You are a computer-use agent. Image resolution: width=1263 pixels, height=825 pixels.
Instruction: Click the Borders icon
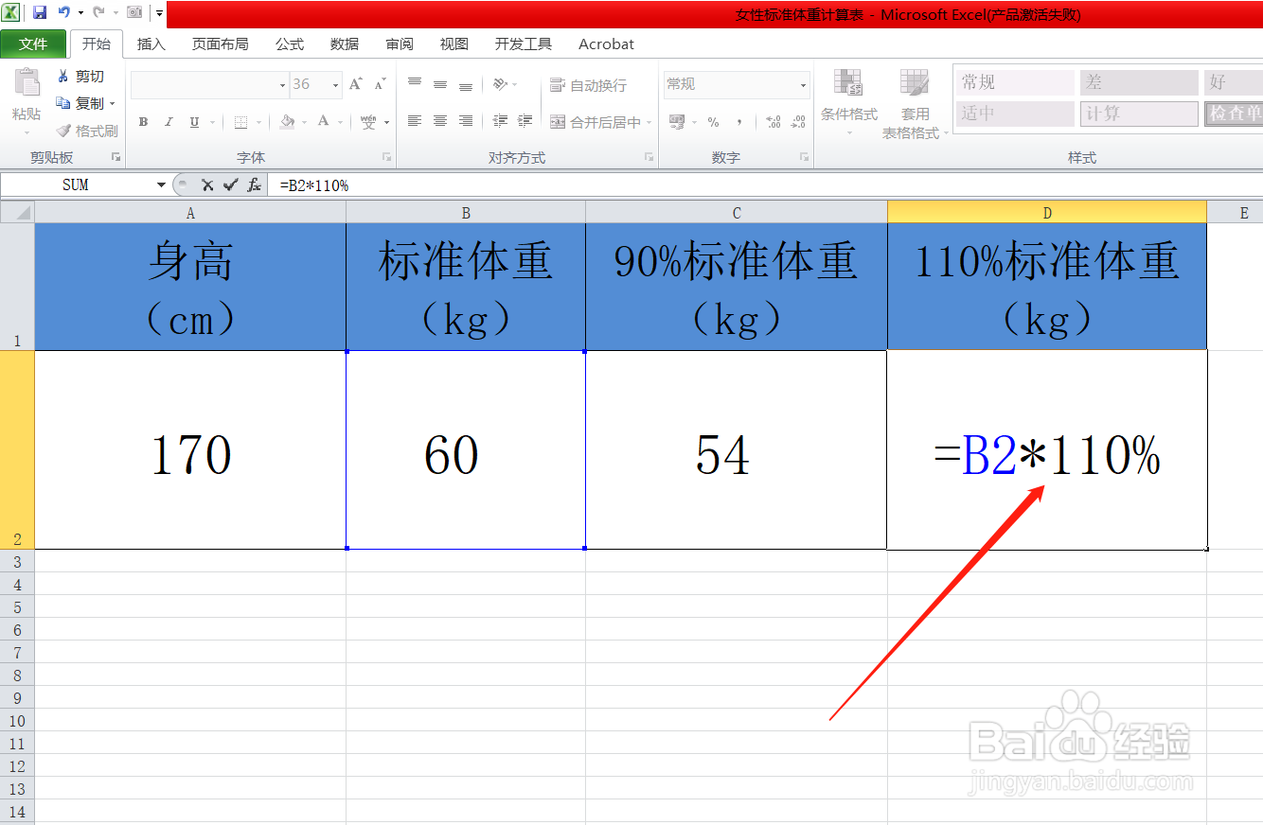240,122
